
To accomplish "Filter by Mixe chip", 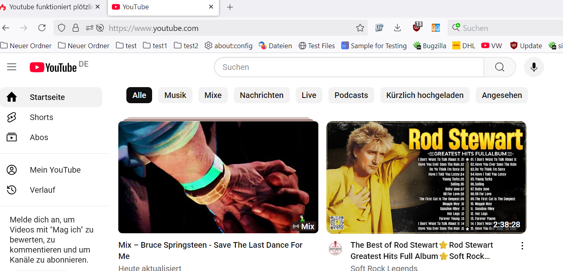I will click(213, 95).
